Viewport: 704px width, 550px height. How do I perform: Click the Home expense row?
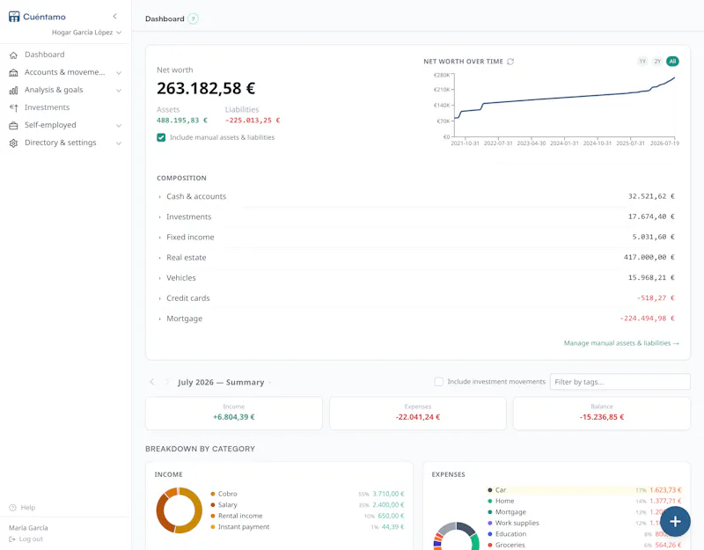584,501
